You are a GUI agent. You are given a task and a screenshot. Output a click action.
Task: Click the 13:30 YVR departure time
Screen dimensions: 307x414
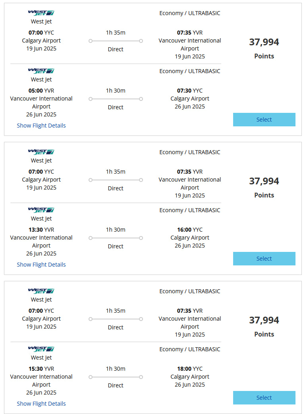pyautogui.click(x=41, y=230)
